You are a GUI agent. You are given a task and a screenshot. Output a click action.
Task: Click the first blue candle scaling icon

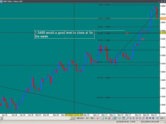pos(147,118)
